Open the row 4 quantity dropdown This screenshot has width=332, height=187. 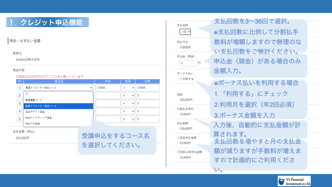pyautogui.click(x=128, y=111)
